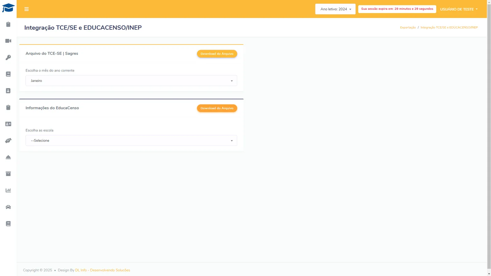Open the handshake sidebar icon

[8, 140]
